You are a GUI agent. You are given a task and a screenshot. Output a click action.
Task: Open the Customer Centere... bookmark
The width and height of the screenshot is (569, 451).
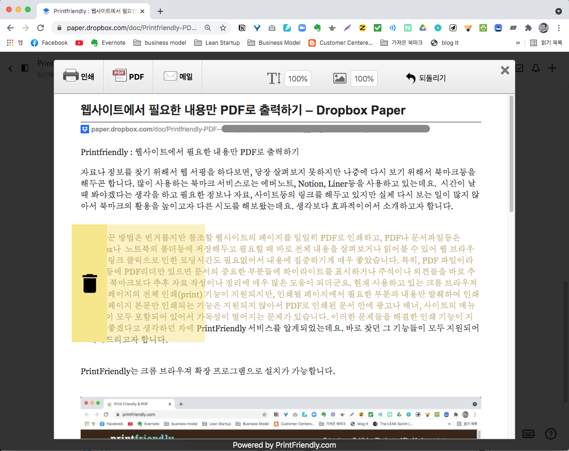[x=340, y=42]
